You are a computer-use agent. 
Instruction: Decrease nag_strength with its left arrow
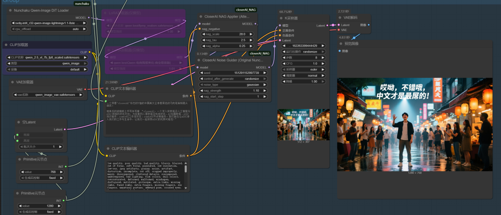point(201,91)
